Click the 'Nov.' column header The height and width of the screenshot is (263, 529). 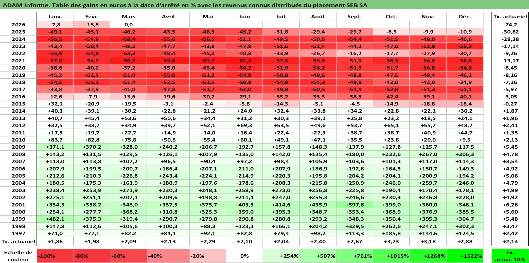coord(428,17)
